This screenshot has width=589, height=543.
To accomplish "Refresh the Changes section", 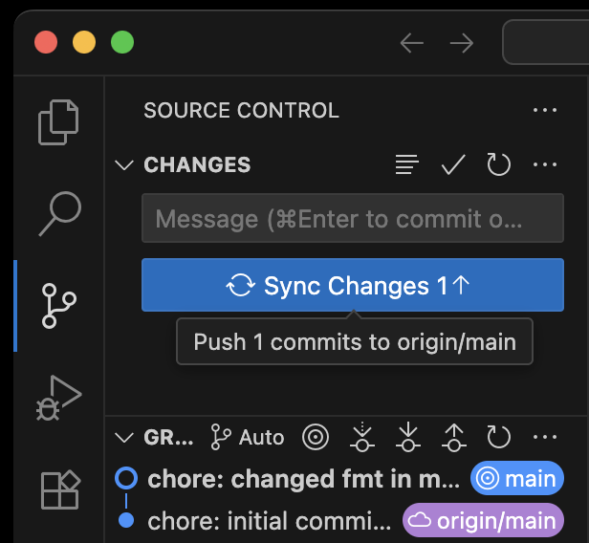I will click(498, 164).
